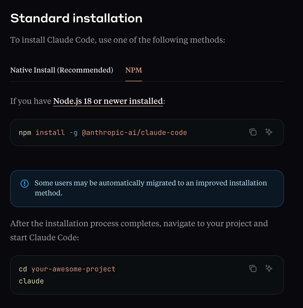Viewport: 303px width, 308px height.
Task: Click the -g flag in npm command
Action: [x=73, y=132]
